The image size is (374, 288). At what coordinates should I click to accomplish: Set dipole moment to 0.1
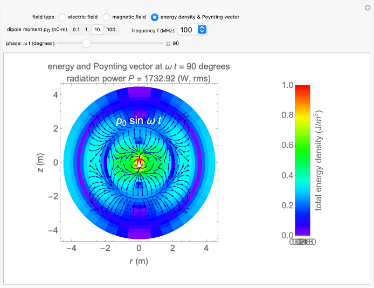coord(76,30)
